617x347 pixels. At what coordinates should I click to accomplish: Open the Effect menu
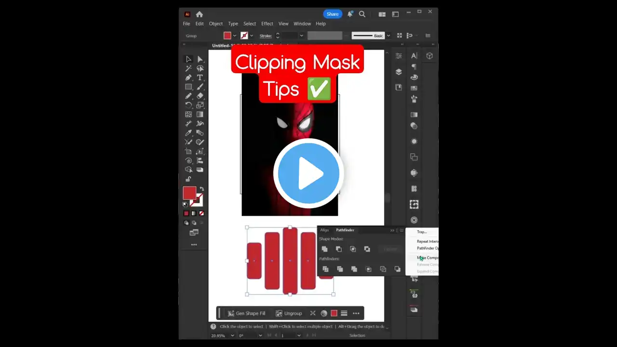click(x=267, y=24)
